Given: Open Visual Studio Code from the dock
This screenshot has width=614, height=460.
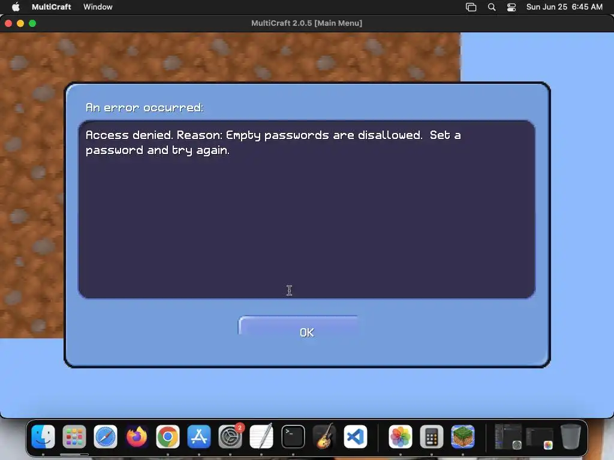Looking at the screenshot, I should pos(356,437).
